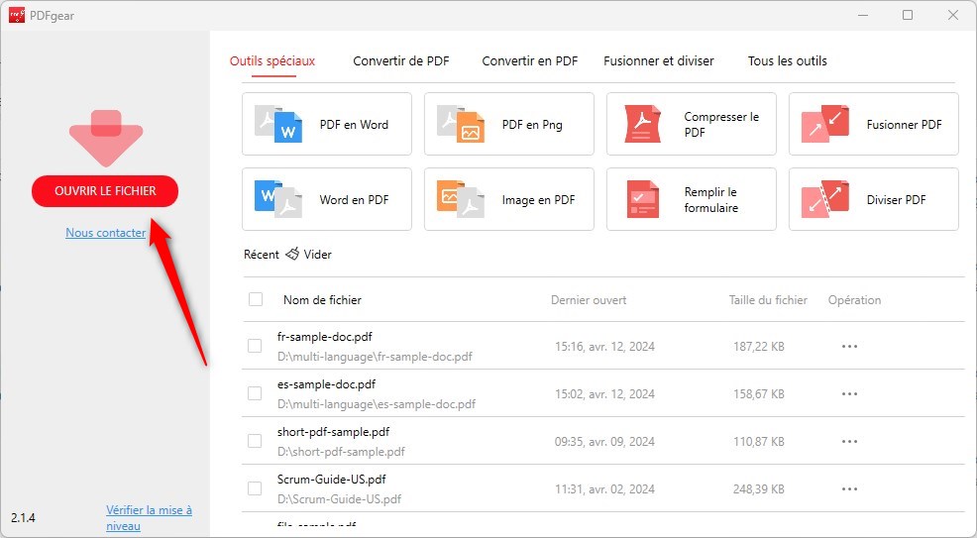Open three-dot menu for es-sample-doc.pdf
Image resolution: width=977 pixels, height=538 pixels.
click(849, 393)
